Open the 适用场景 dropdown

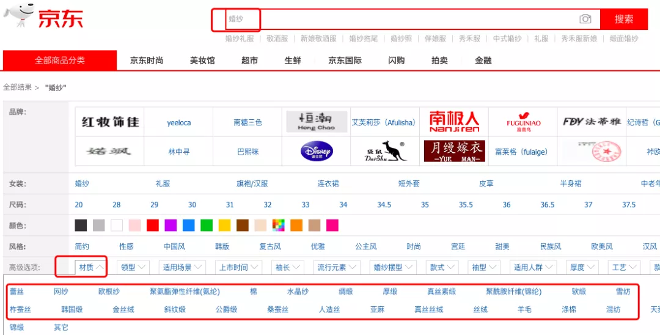click(x=182, y=267)
